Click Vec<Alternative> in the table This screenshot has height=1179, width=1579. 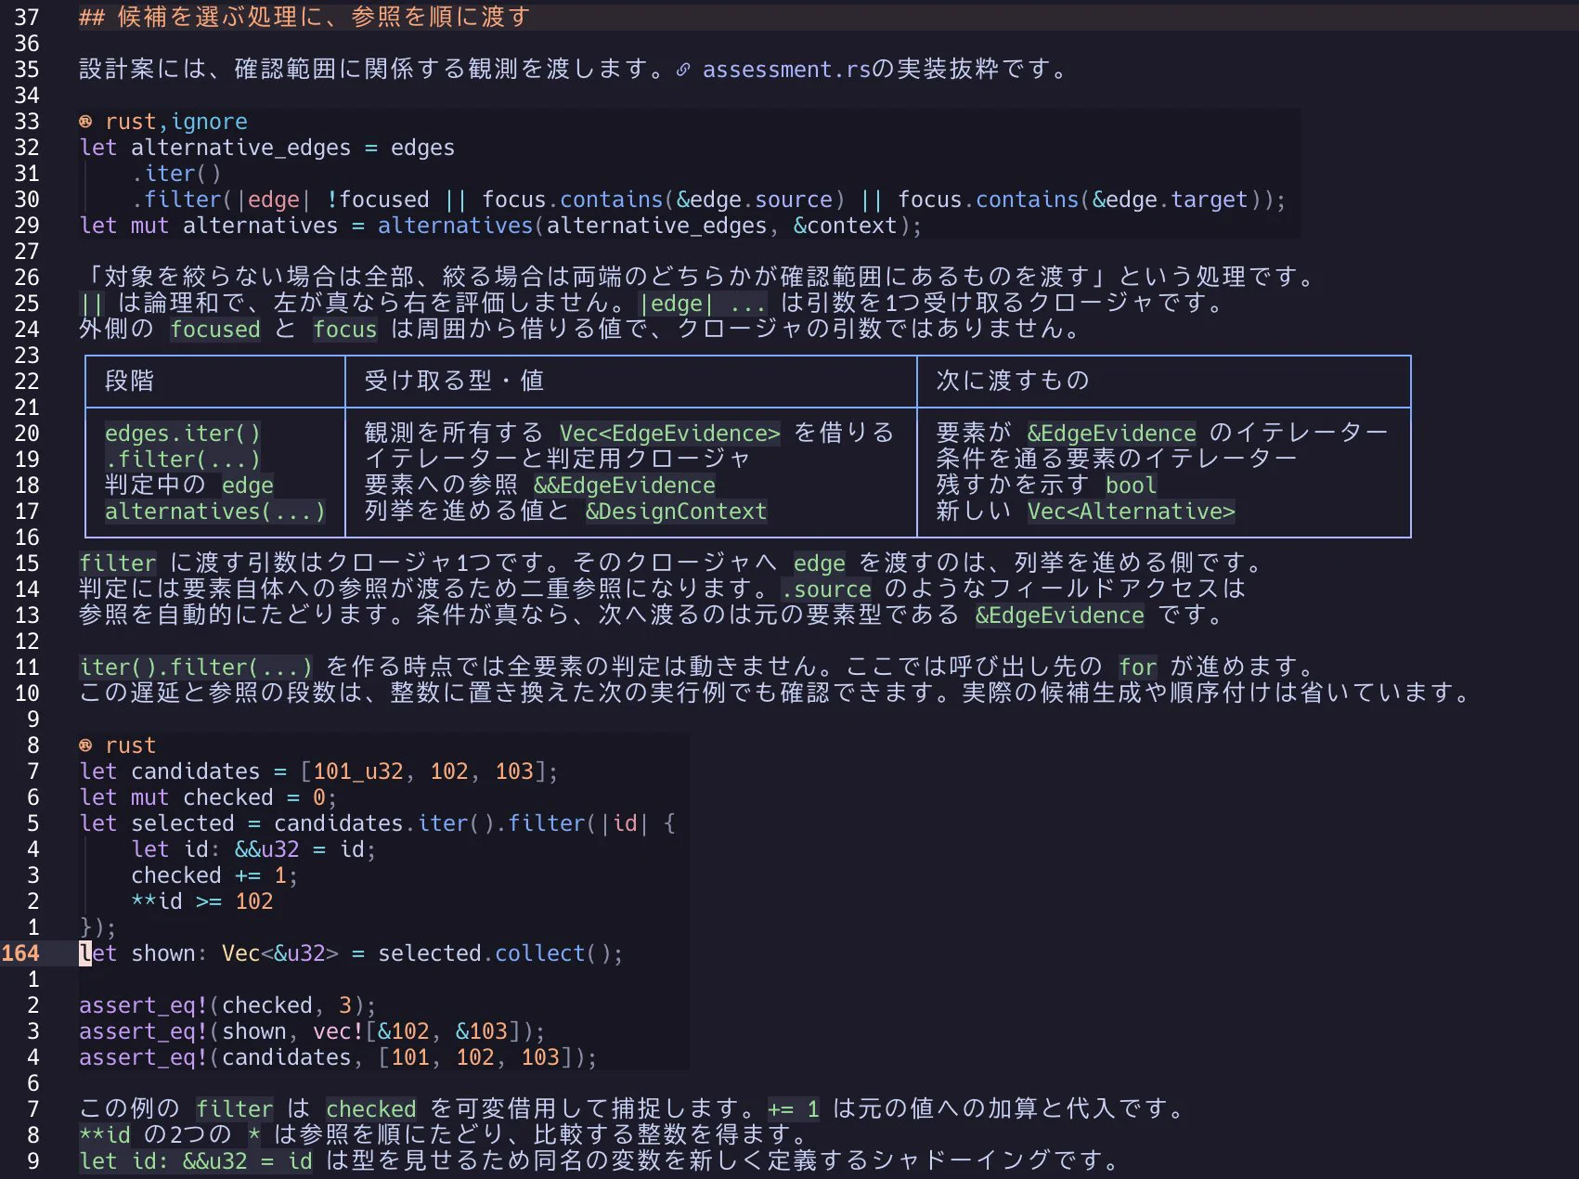pyautogui.click(x=1131, y=512)
